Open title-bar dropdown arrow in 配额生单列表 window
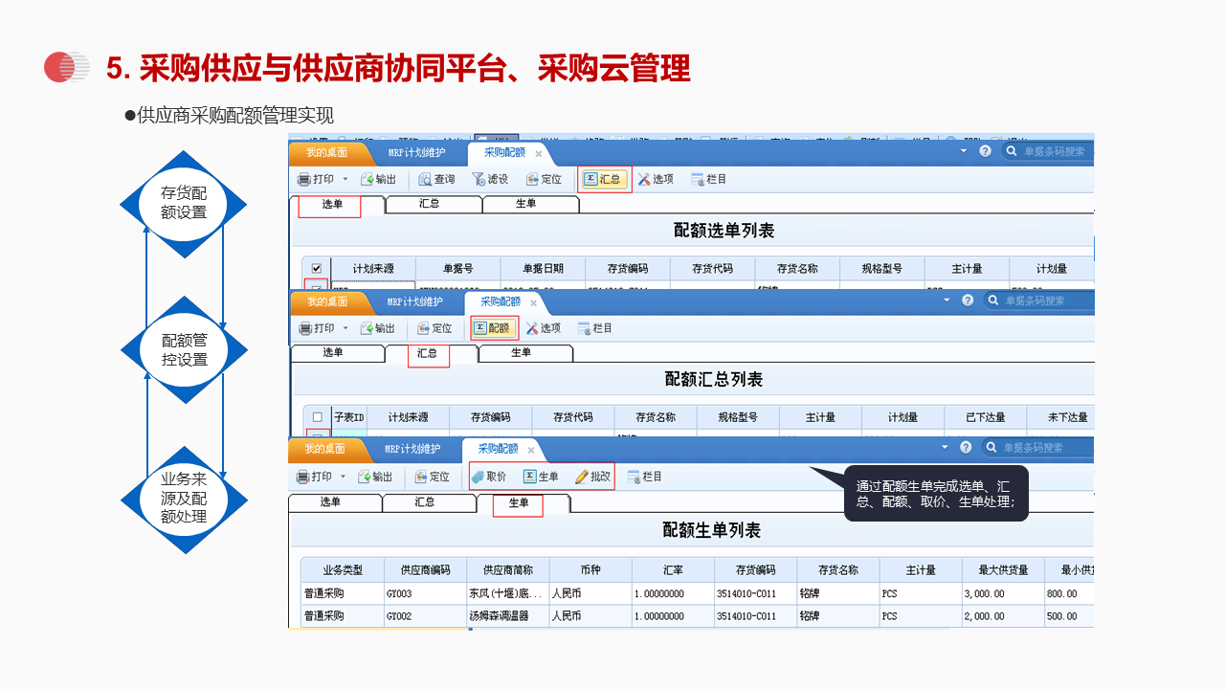This screenshot has width=1225, height=689. click(x=946, y=447)
